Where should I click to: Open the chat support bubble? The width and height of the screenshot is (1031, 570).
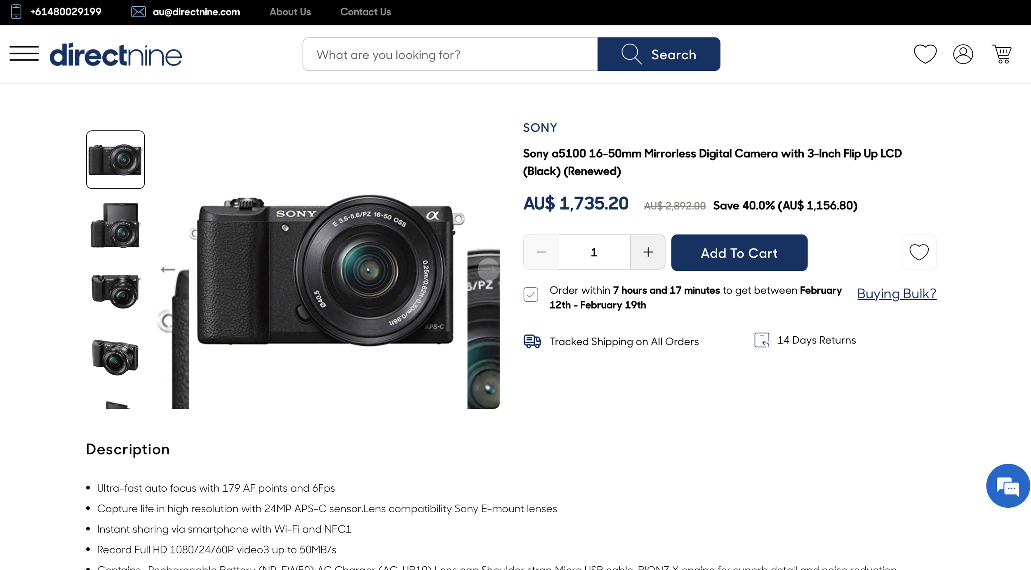pos(1007,486)
